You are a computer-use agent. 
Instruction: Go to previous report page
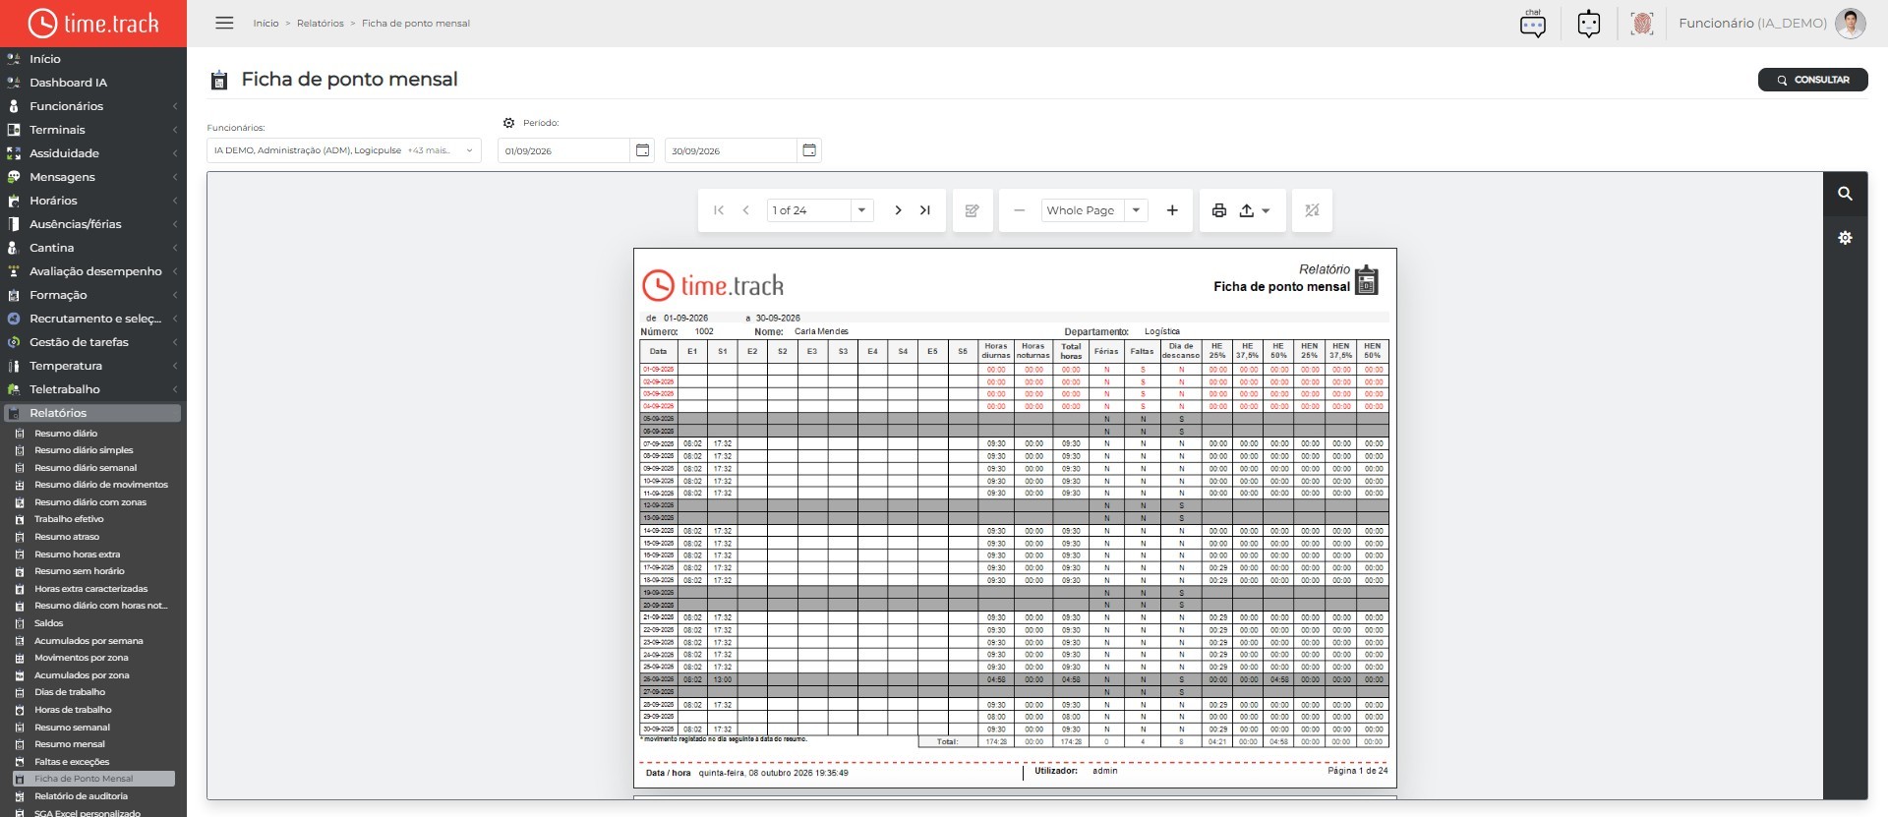[x=746, y=210]
